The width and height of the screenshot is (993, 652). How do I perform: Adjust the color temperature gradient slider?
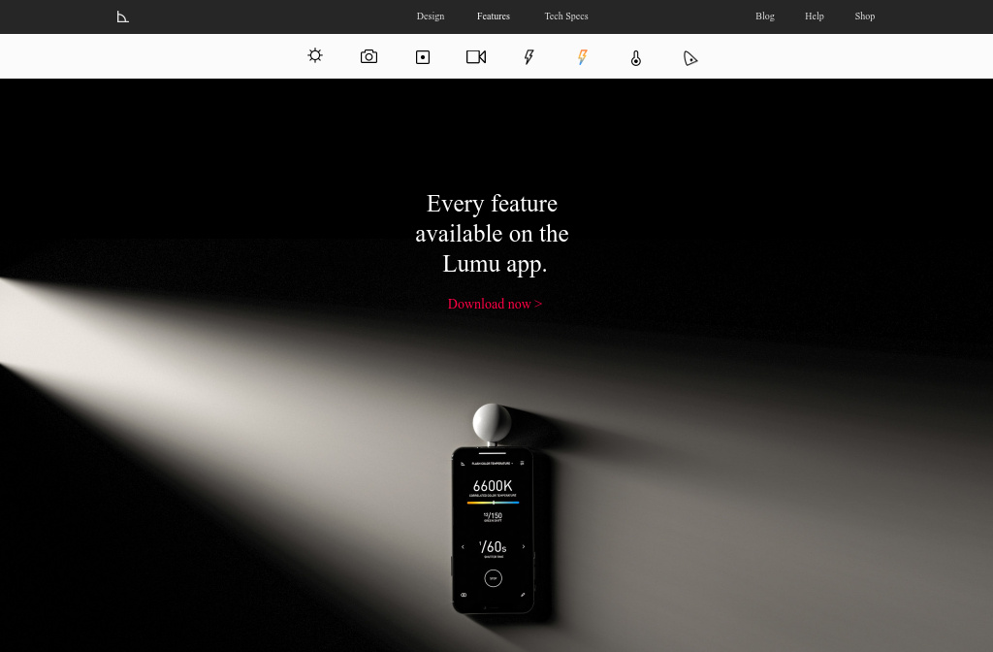pyautogui.click(x=493, y=502)
